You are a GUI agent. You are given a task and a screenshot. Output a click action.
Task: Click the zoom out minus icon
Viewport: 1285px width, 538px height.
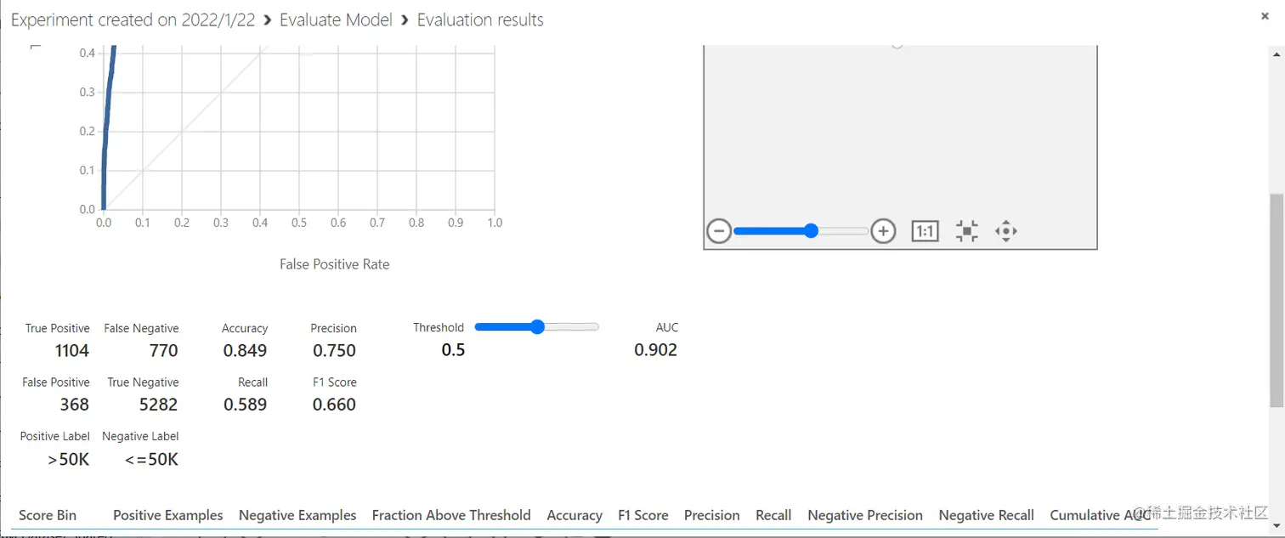coord(719,230)
